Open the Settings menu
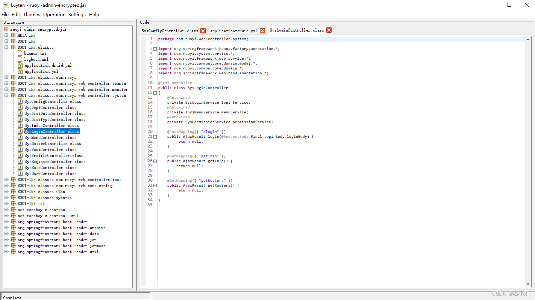The image size is (535, 300). pos(77,14)
